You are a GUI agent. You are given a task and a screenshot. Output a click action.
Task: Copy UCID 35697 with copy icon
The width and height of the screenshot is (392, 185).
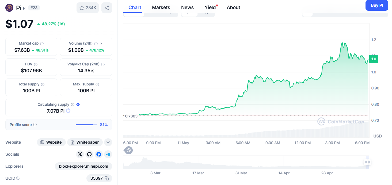[x=107, y=178]
